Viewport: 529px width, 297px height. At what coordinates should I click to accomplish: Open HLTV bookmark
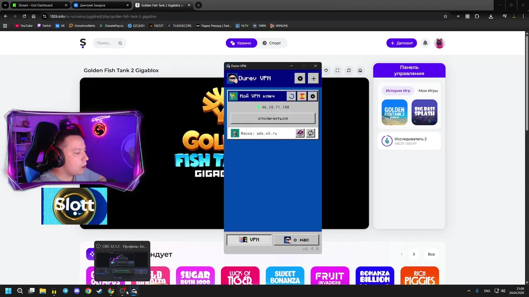coord(242,26)
